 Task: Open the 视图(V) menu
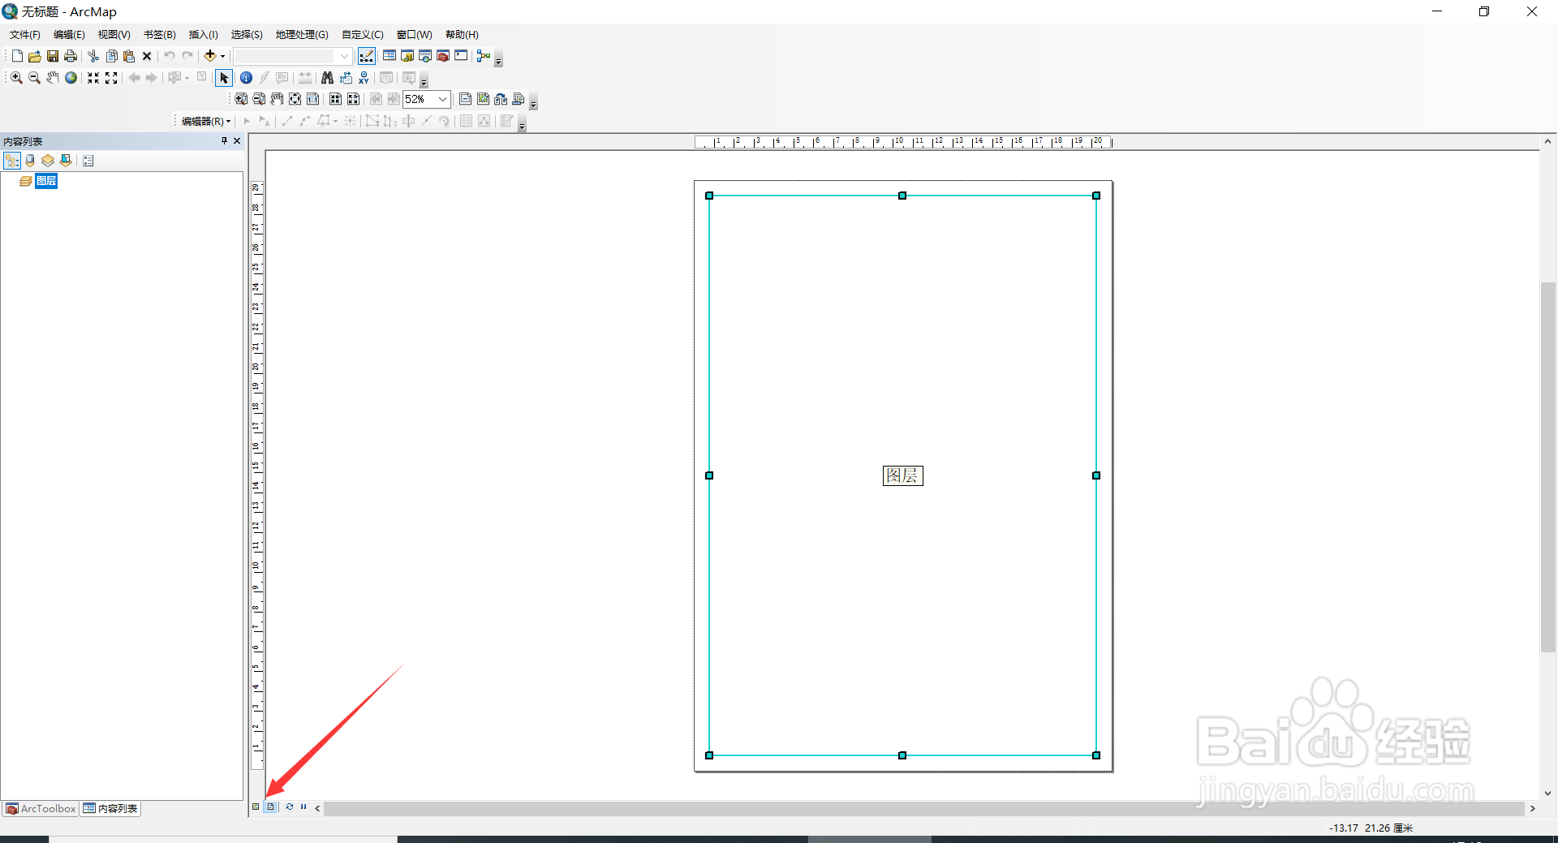click(114, 35)
